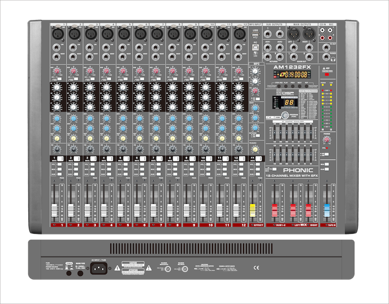Click the lower equalizer 8K slider

click(311, 154)
